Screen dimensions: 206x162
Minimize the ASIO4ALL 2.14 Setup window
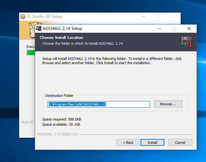point(160,29)
